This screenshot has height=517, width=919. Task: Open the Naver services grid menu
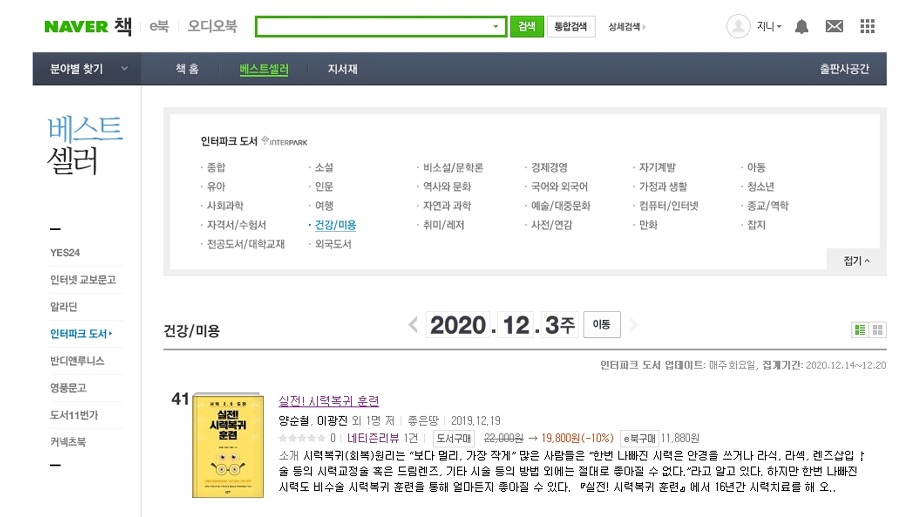pos(867,26)
